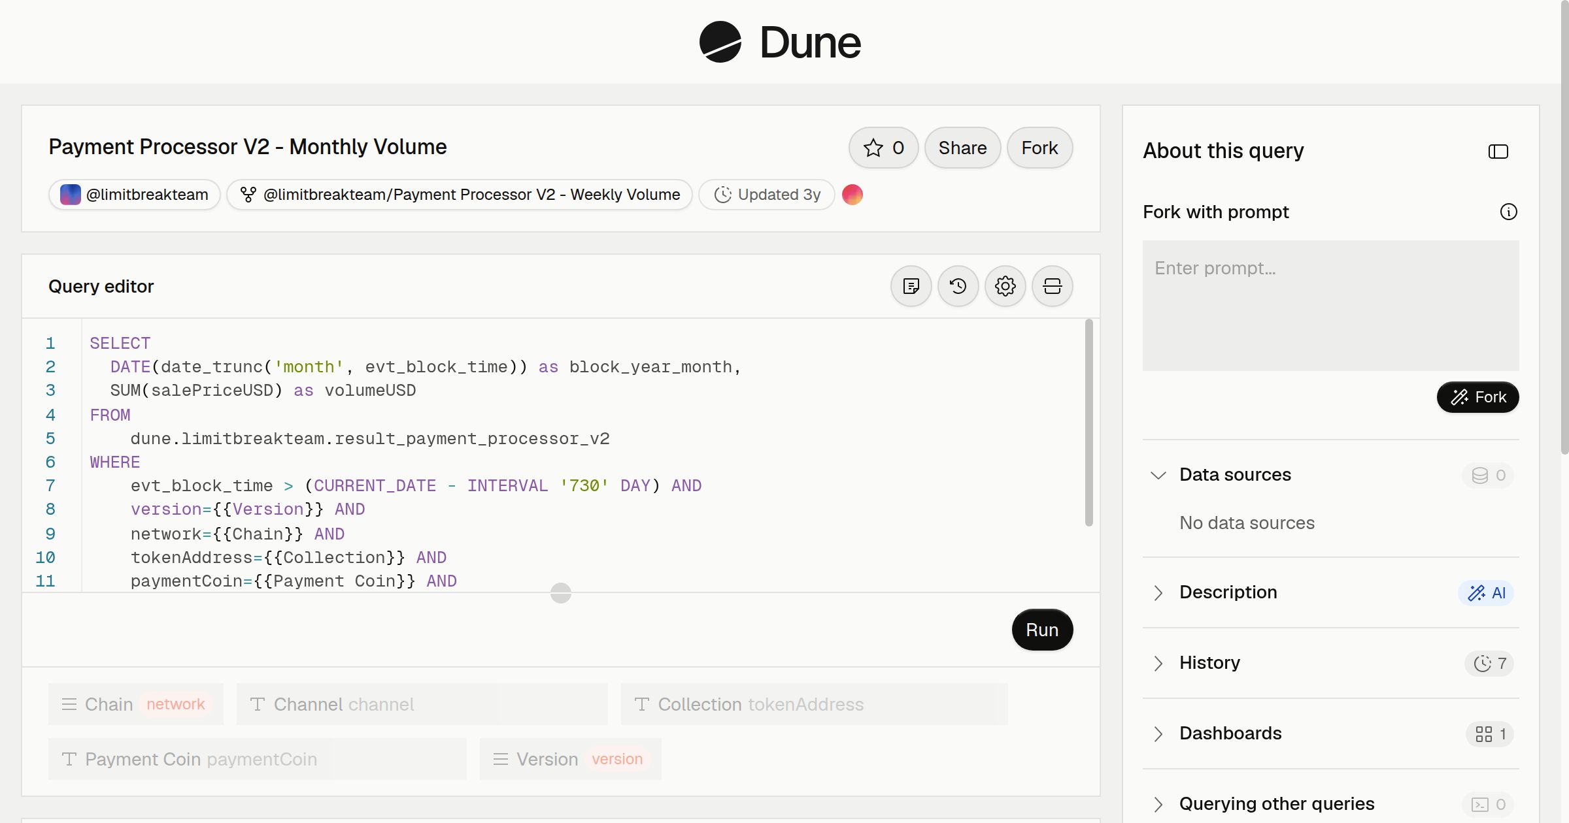The image size is (1569, 823).
Task: Click the page vertical scrollbar
Action: point(1564,227)
